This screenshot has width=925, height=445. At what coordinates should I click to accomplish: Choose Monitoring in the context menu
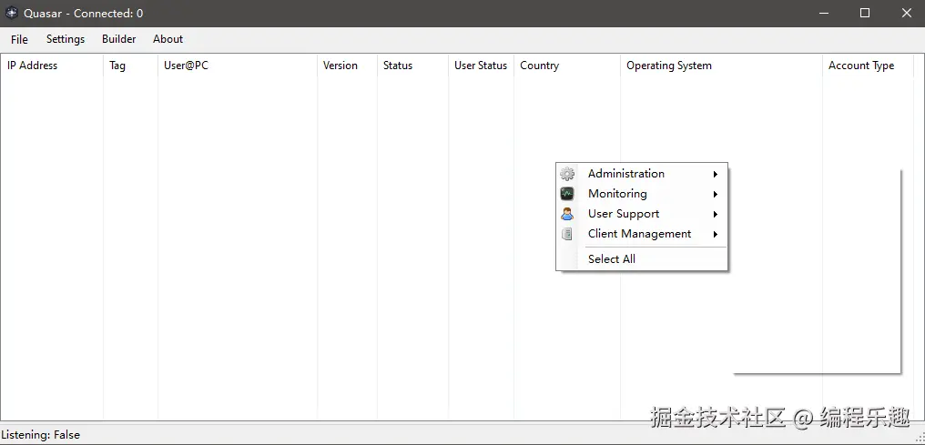tap(642, 194)
